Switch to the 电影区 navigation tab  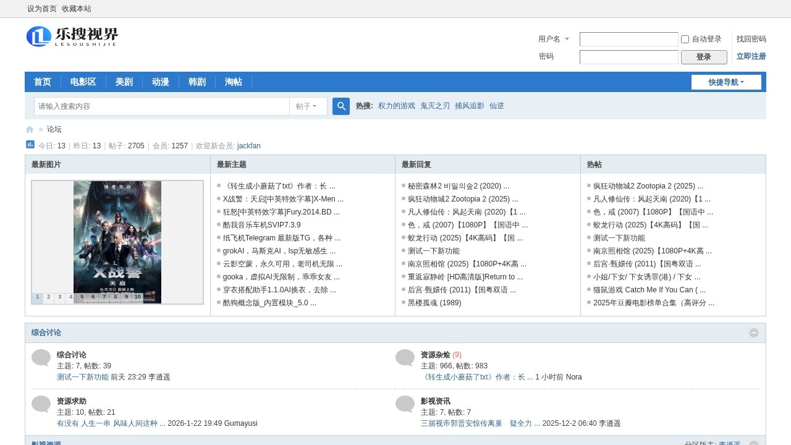pos(83,82)
